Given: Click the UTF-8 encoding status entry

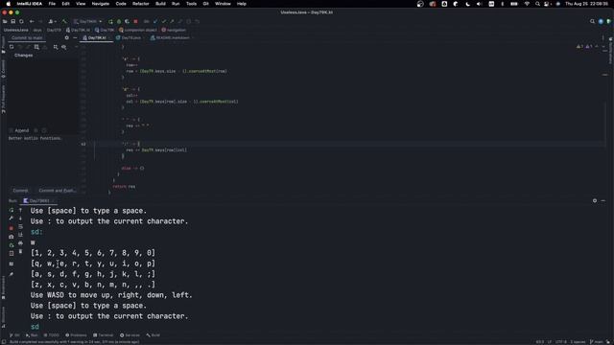Looking at the screenshot, I should coord(560,342).
